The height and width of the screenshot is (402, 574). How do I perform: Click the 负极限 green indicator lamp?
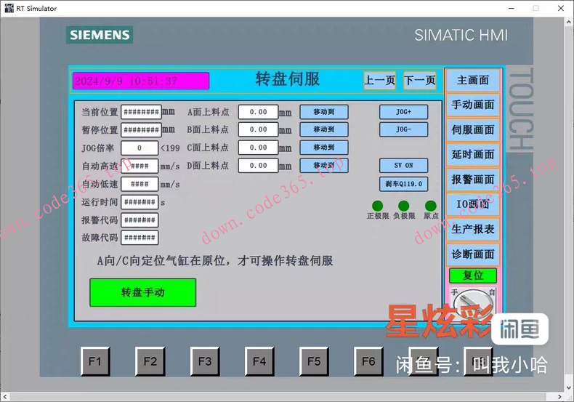pyautogui.click(x=404, y=206)
